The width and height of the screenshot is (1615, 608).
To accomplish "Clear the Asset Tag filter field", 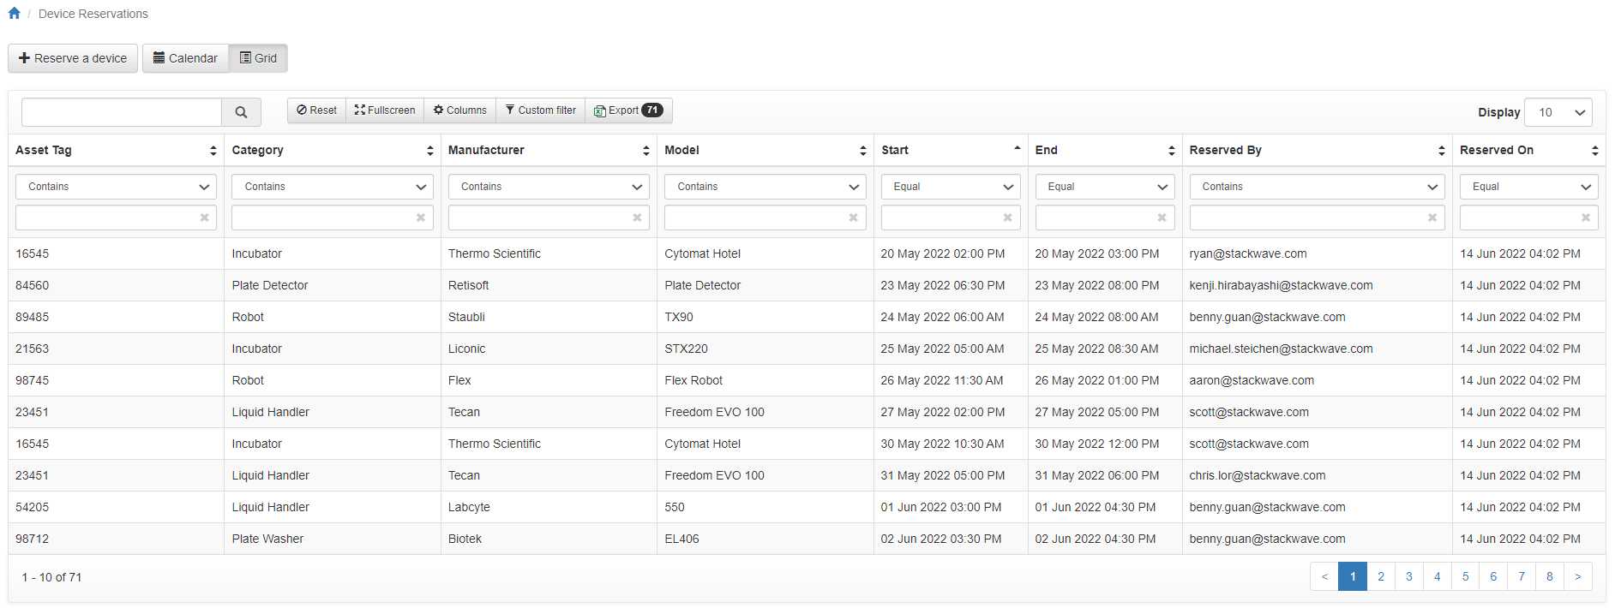I will point(204,218).
